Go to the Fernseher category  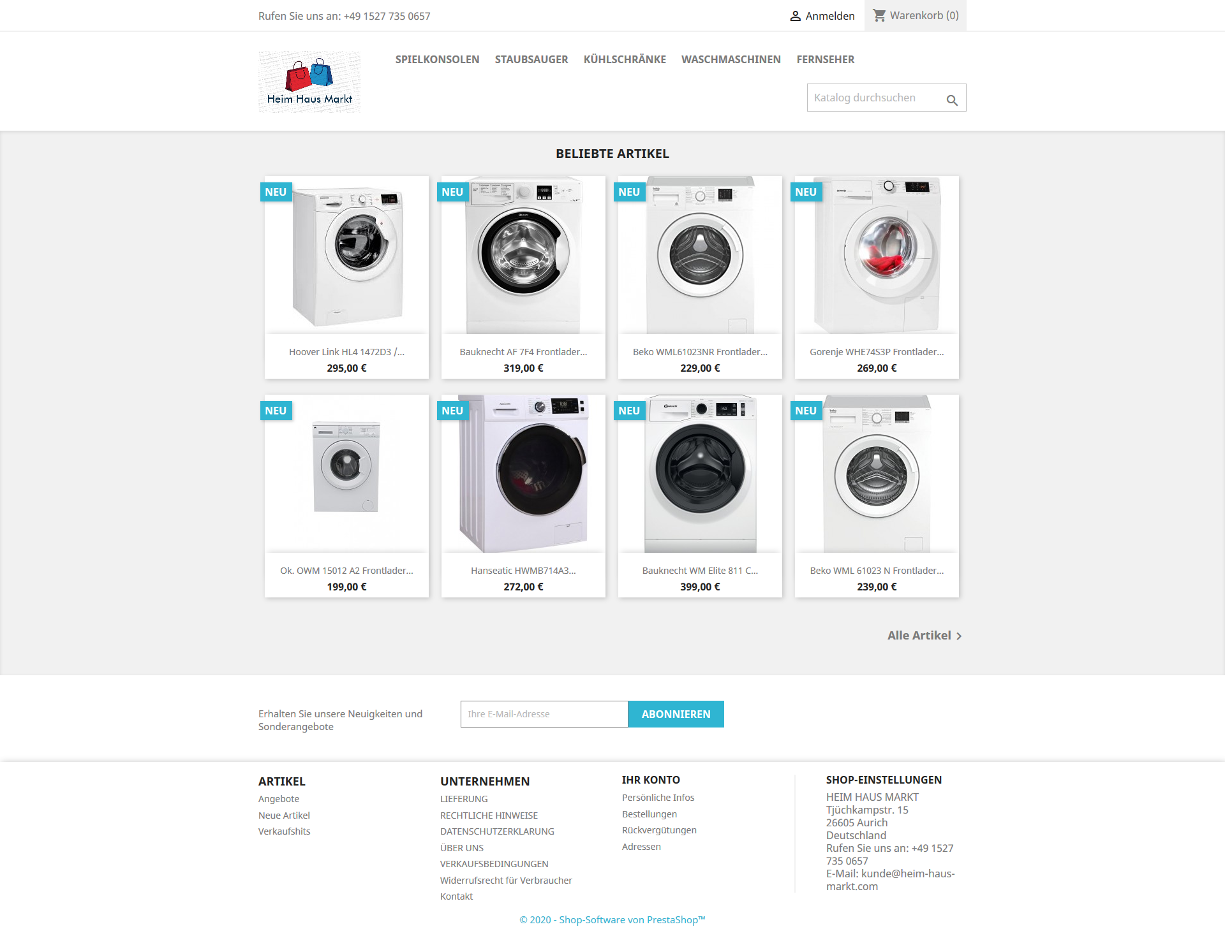point(826,59)
